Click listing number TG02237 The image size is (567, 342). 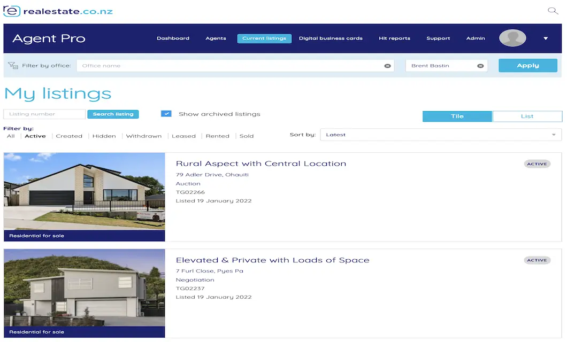coord(190,289)
